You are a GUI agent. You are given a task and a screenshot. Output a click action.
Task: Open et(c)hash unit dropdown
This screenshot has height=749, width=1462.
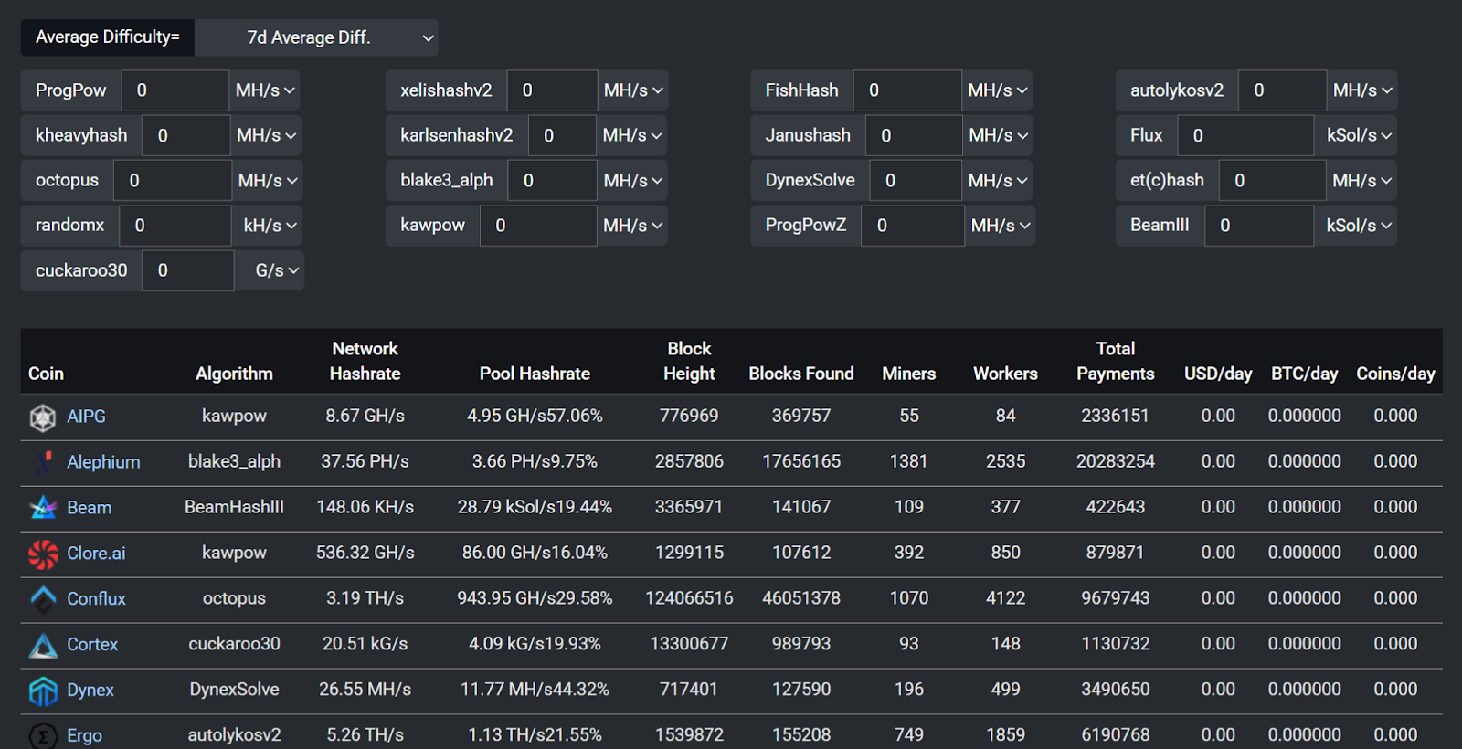[x=1361, y=181]
